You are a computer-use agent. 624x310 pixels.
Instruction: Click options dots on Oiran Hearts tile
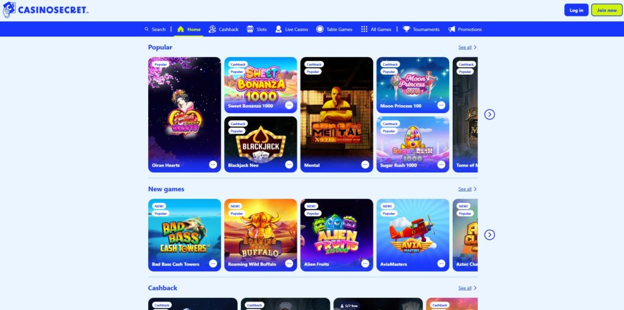point(213,165)
